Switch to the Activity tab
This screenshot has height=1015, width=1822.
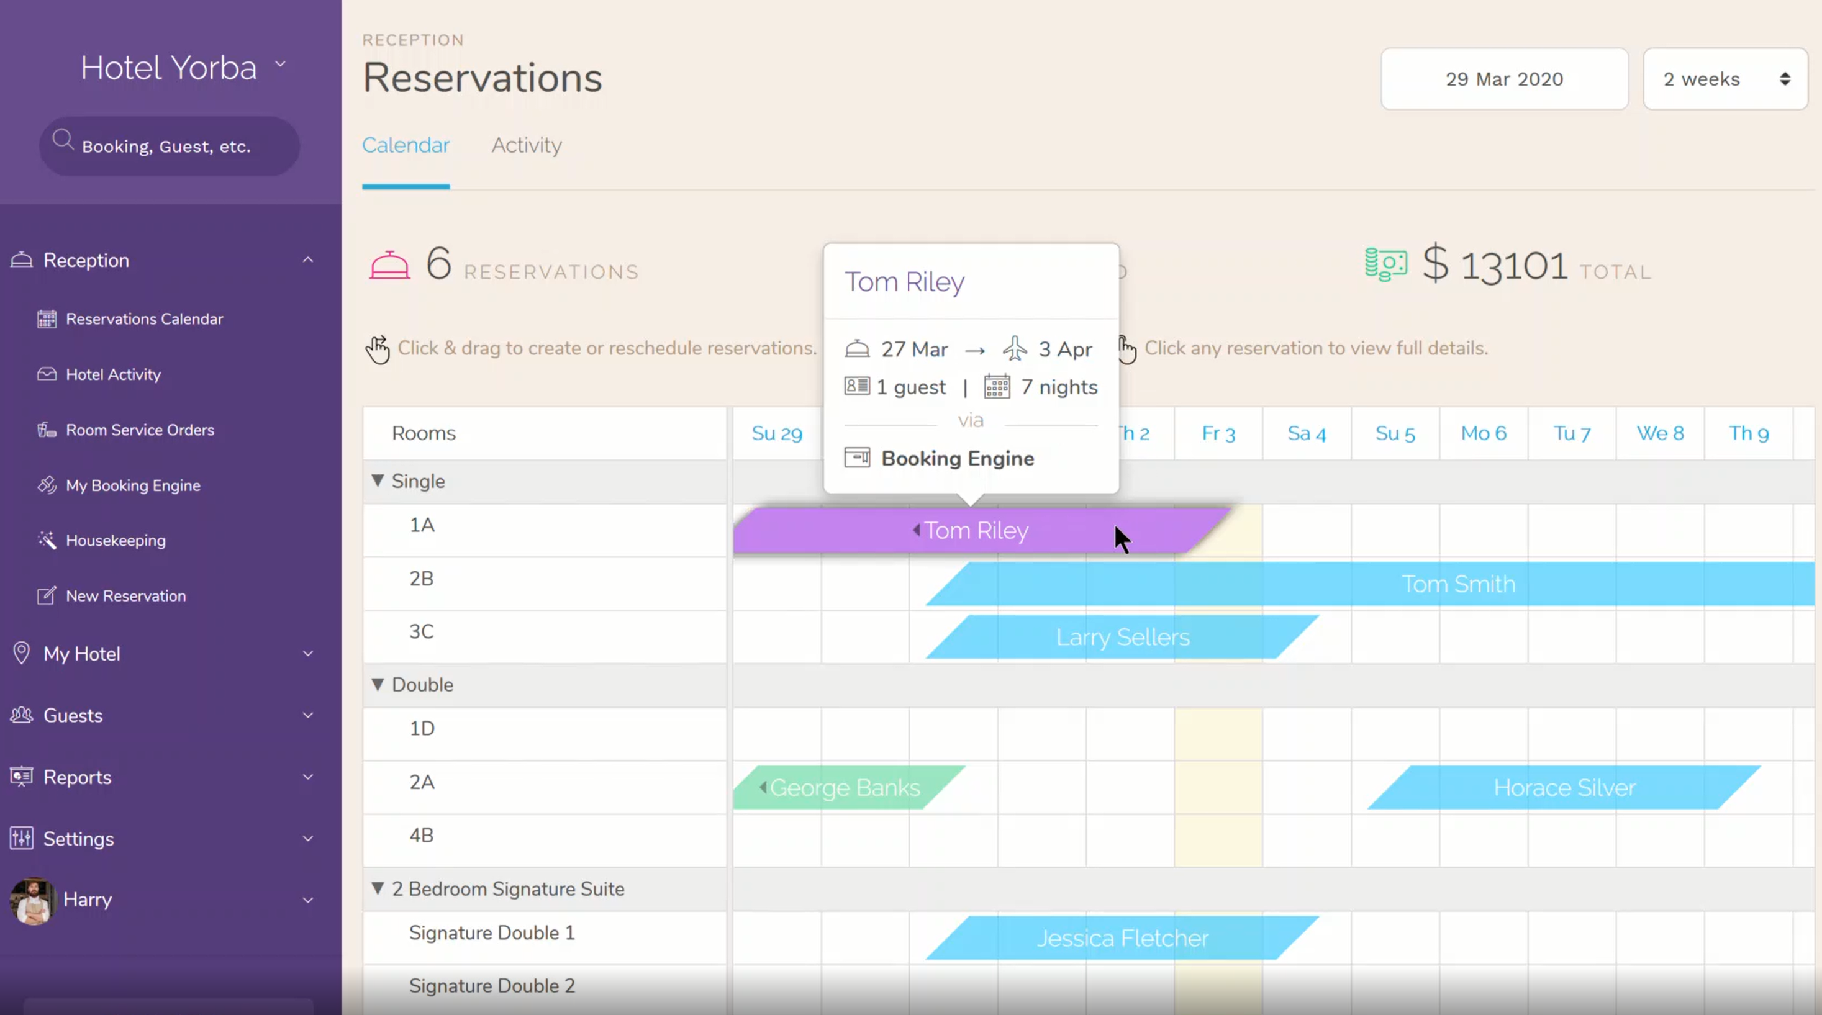[526, 145]
